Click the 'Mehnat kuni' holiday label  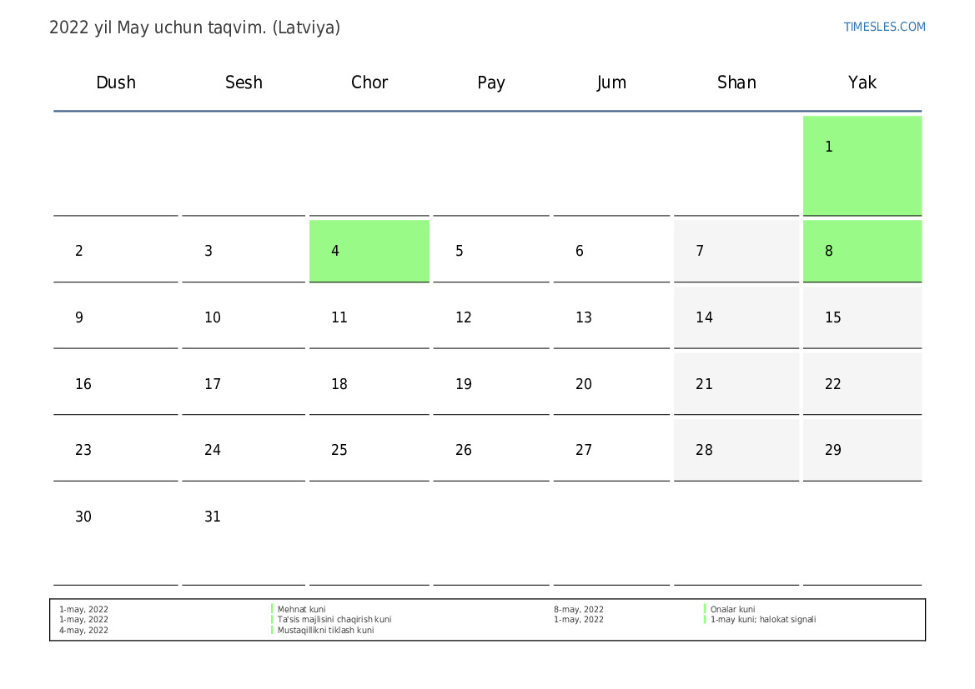[x=301, y=610]
